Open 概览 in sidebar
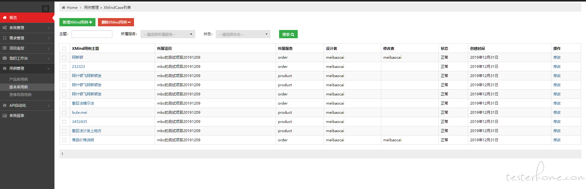 [x=27, y=17]
